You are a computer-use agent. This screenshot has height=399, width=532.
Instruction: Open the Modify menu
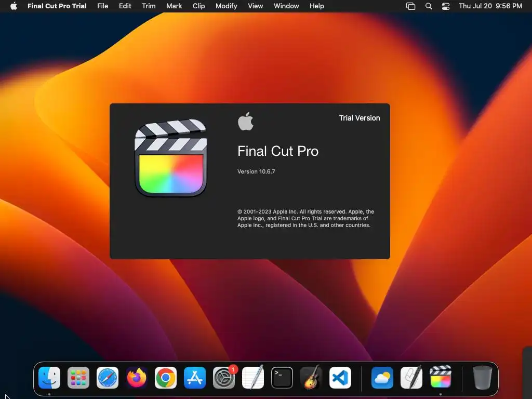(227, 6)
